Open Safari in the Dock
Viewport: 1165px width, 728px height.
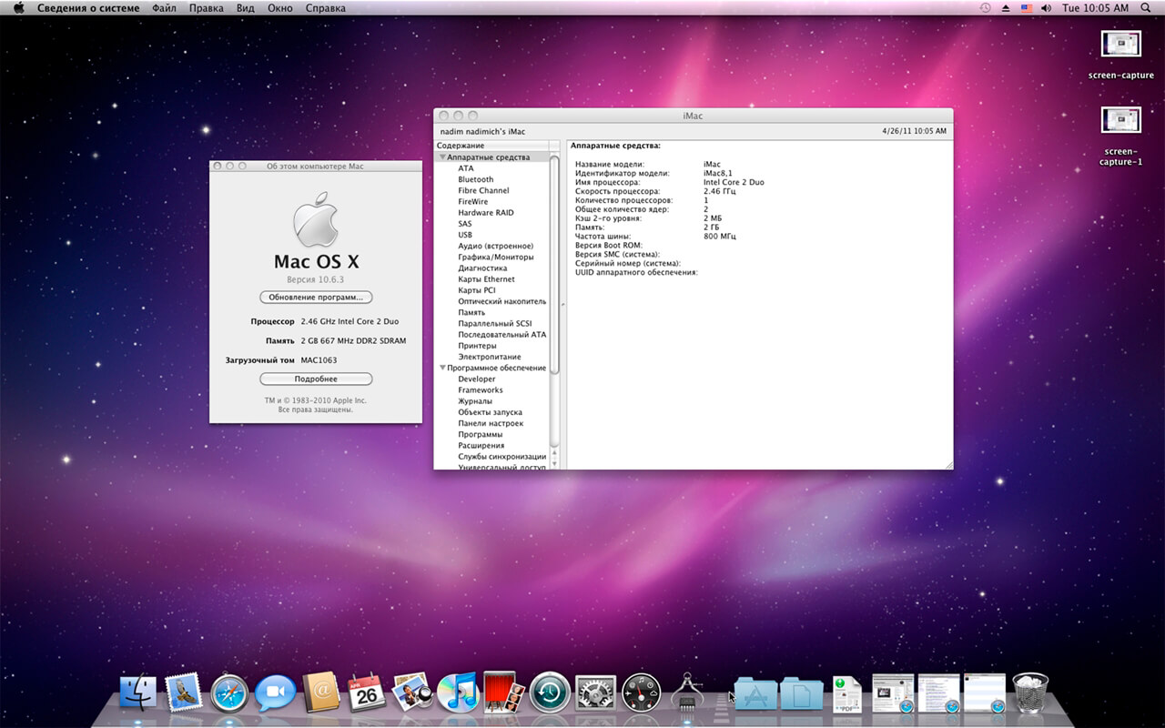click(229, 694)
